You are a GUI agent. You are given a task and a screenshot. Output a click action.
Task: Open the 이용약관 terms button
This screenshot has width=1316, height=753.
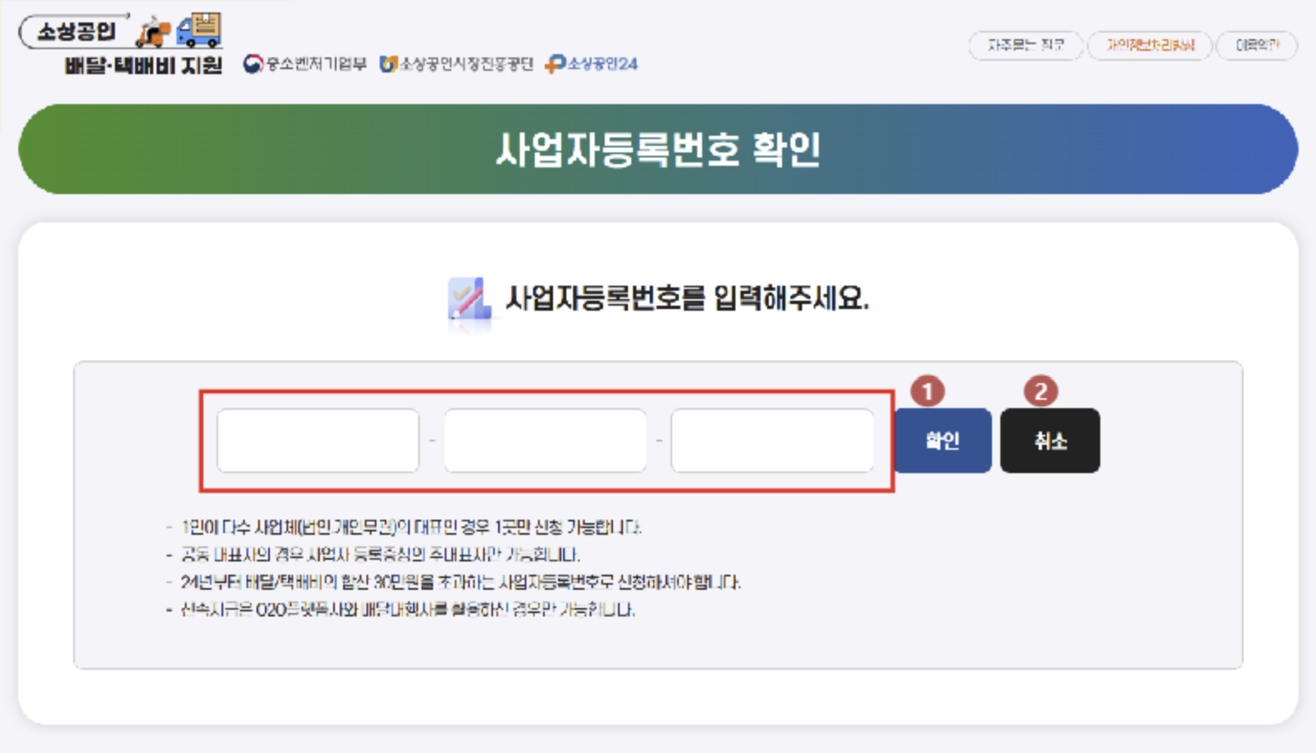coord(1257,45)
